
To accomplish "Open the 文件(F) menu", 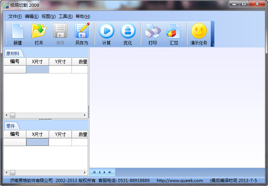I will pos(15,17).
